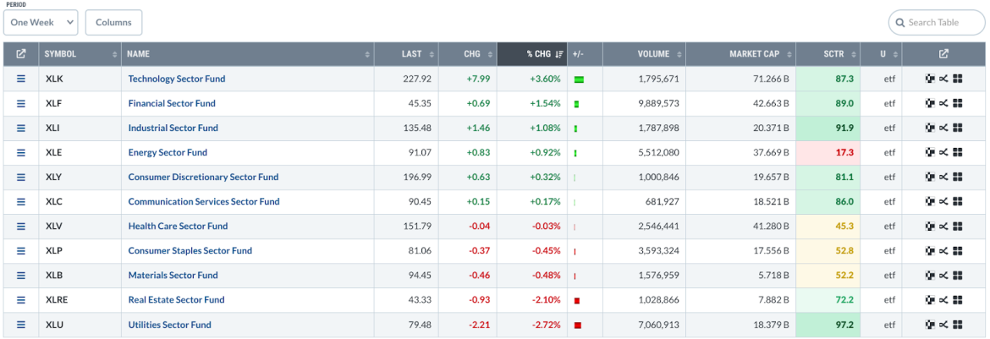Open the Communication Services Sector Fund link
This screenshot has height=339, width=990.
(203, 202)
